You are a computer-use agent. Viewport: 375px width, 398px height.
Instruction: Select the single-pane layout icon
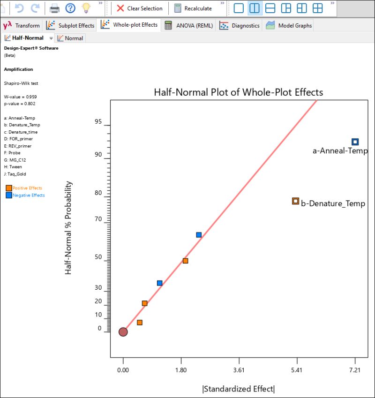click(239, 8)
